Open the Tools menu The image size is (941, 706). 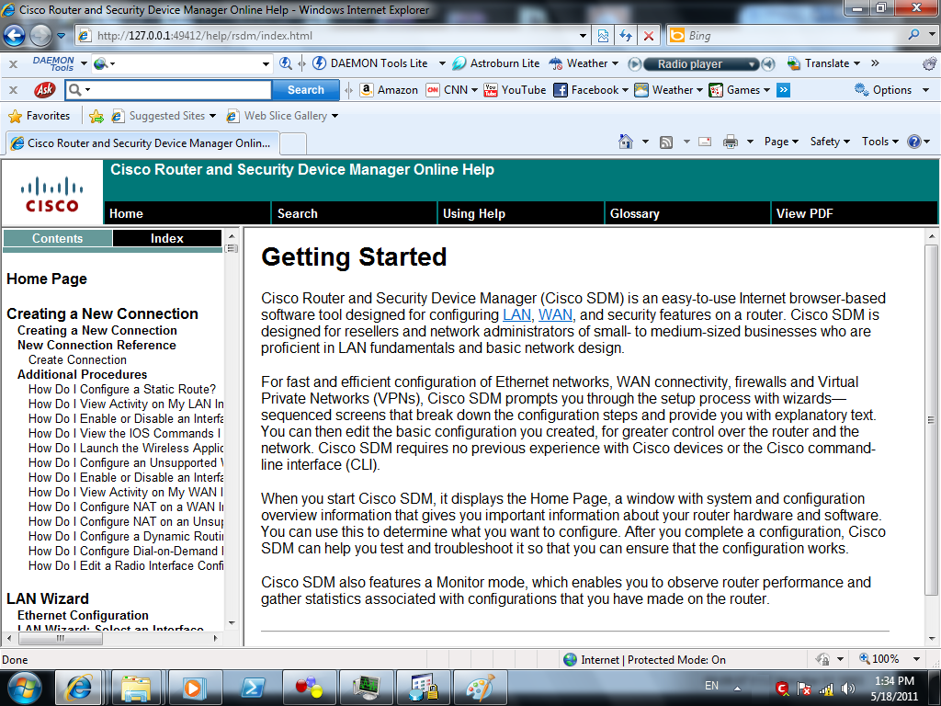pos(879,142)
